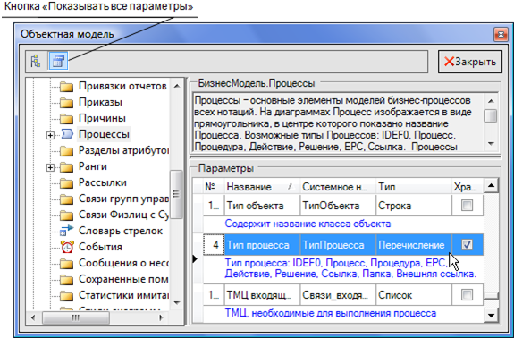Click the tree panel vertical scrollbar thumb
This screenshot has width=514, height=338.
click(x=177, y=194)
